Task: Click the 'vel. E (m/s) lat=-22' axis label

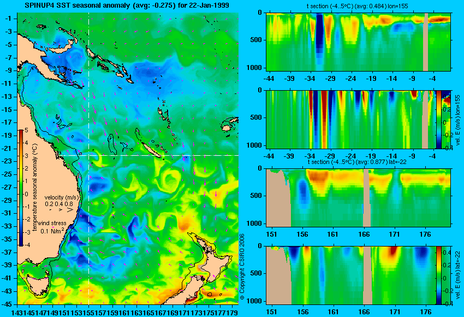Action: pyautogui.click(x=458, y=275)
